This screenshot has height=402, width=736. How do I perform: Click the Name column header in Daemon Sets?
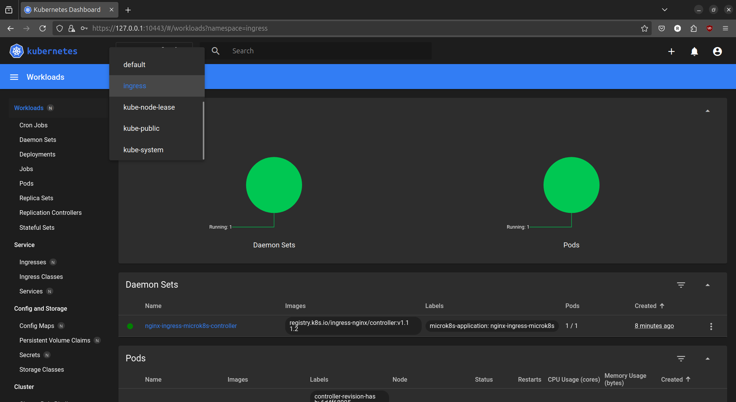tap(153, 306)
